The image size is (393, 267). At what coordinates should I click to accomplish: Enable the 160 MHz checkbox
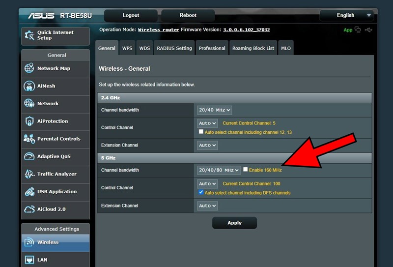pyautogui.click(x=246, y=170)
